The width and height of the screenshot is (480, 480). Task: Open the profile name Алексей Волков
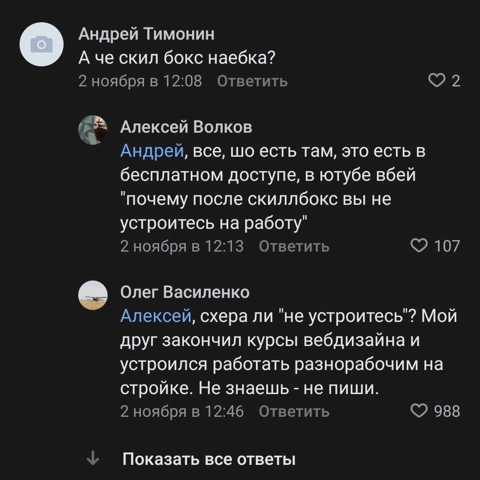click(187, 127)
